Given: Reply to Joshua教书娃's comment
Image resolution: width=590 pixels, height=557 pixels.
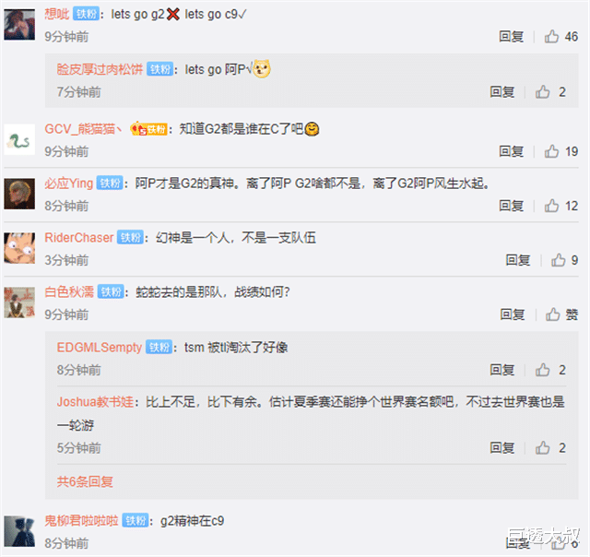Looking at the screenshot, I should pyautogui.click(x=501, y=448).
